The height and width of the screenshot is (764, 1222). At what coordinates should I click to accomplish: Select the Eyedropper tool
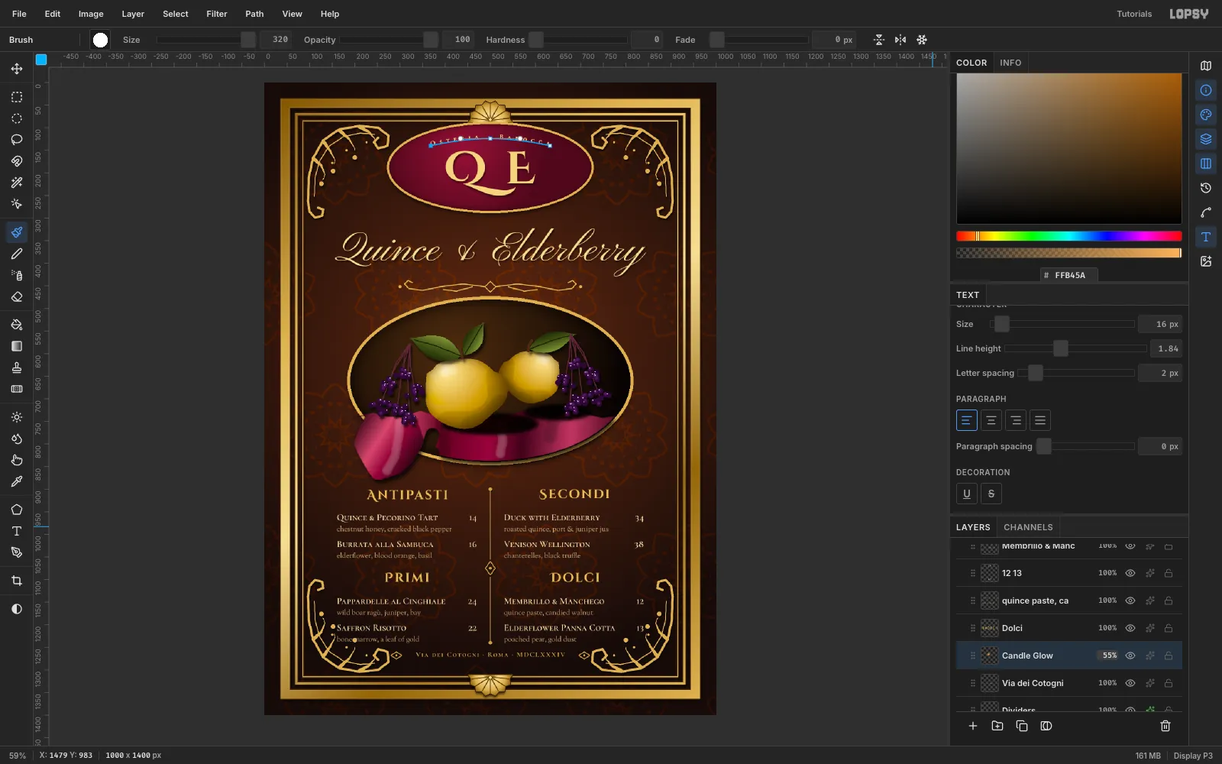click(17, 481)
